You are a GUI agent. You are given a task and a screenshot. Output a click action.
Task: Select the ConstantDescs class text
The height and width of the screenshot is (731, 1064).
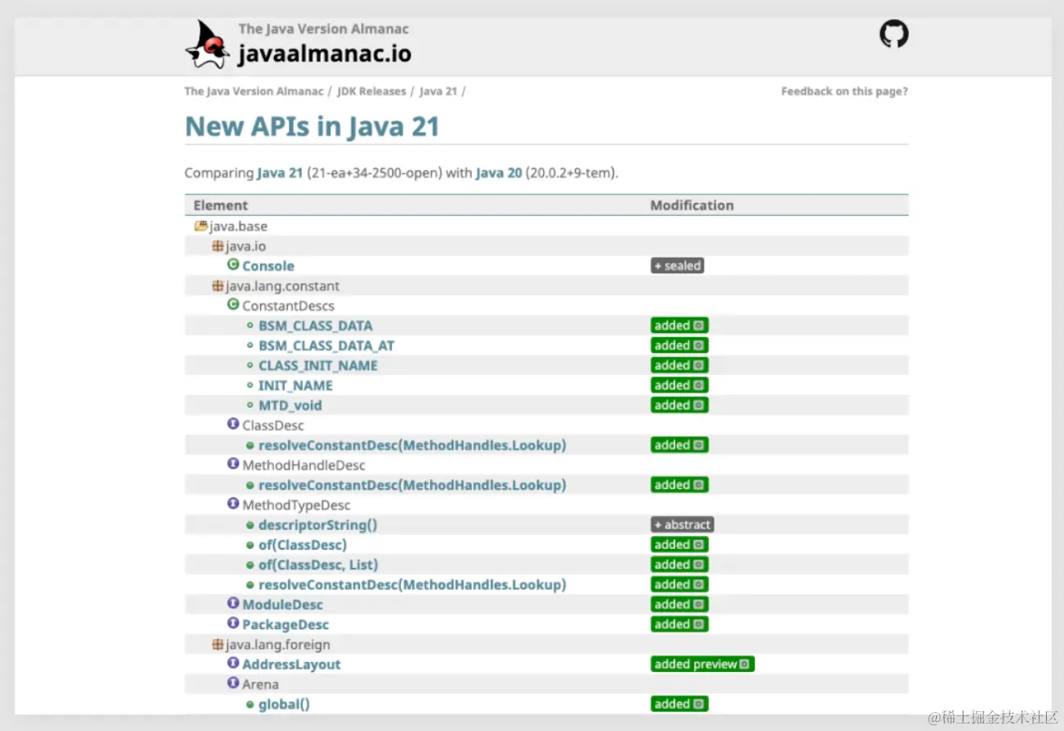click(x=288, y=306)
